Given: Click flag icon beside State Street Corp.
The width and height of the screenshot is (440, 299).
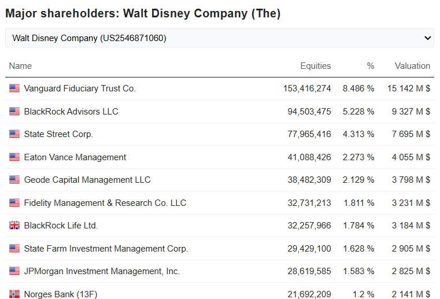Looking at the screenshot, I should coord(14,134).
